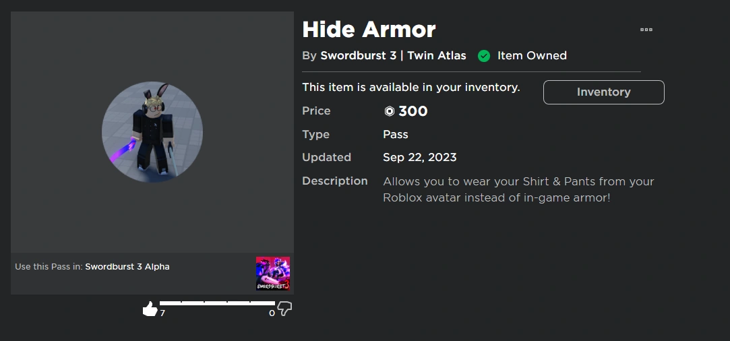Click the Hide Armor title heading
The image size is (730, 341).
pyautogui.click(x=369, y=30)
